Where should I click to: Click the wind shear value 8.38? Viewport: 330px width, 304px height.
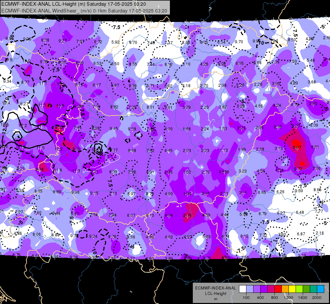[45, 40]
